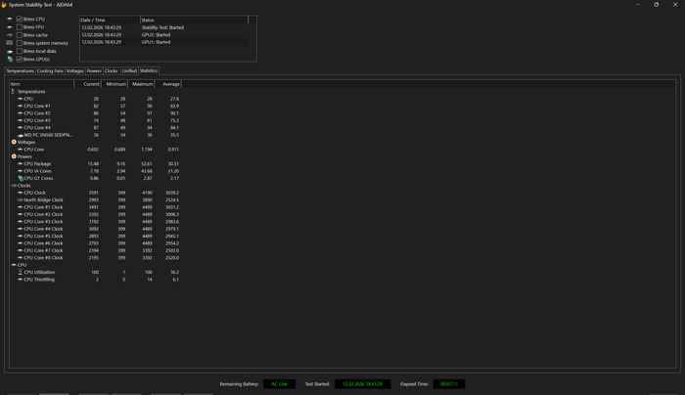Viewport: 685px width, 395px height.
Task: Disable the Stress CPU checkbox
Action: 20,19
